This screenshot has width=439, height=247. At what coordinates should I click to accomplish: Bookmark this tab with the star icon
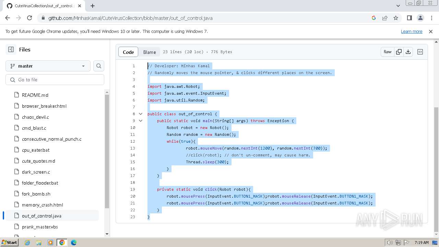[x=396, y=18]
